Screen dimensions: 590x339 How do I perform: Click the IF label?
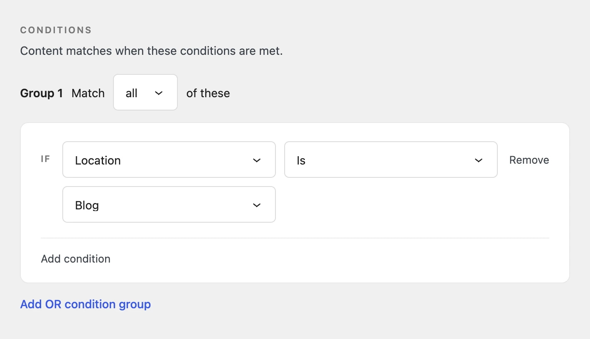pos(45,159)
